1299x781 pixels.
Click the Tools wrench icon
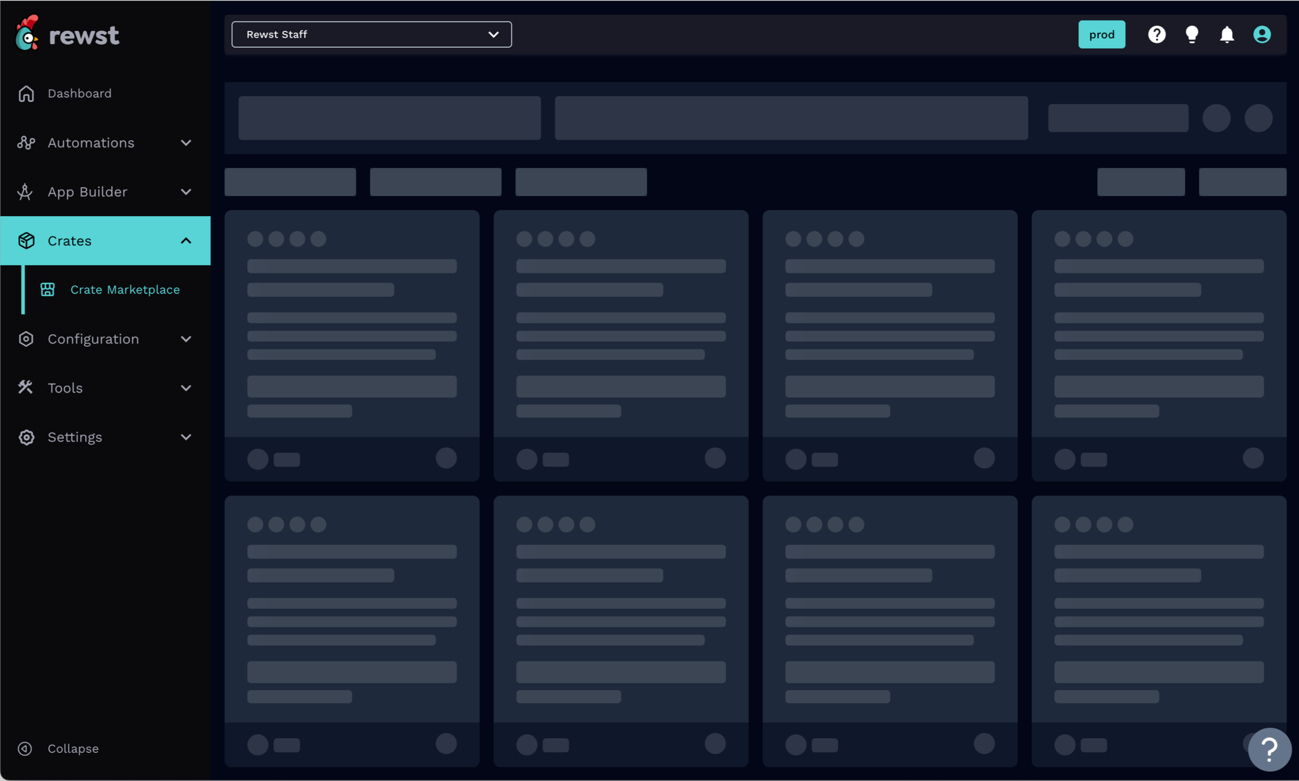(25, 388)
